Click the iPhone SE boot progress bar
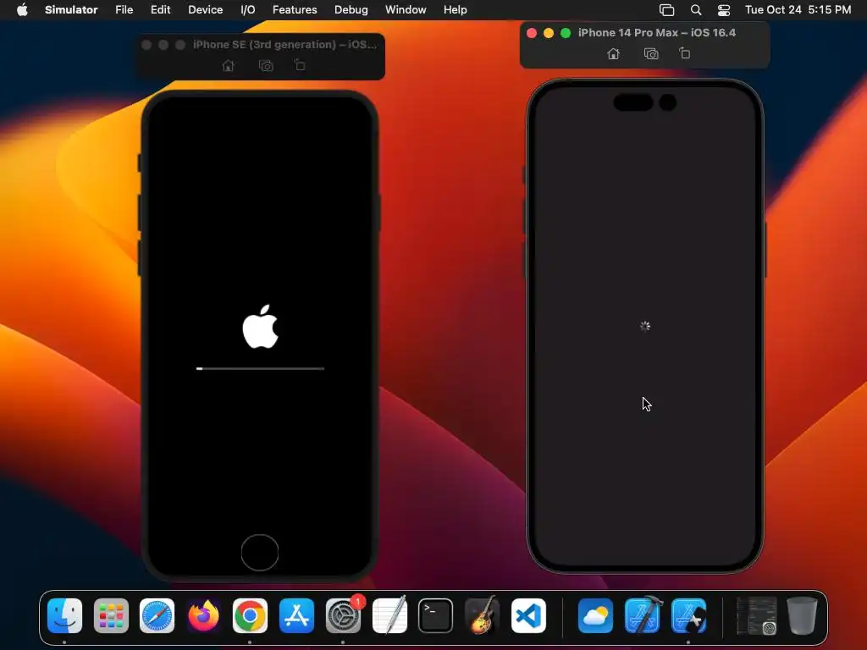Viewport: 867px width, 650px height. [x=260, y=368]
